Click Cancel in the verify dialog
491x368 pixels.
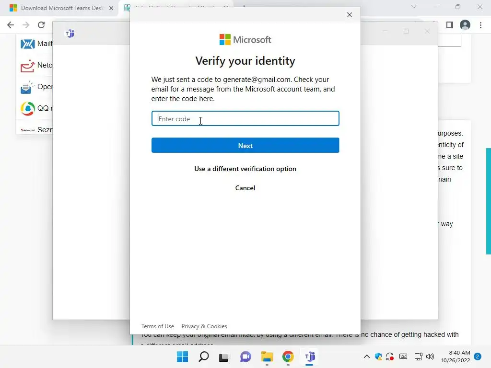(x=245, y=188)
